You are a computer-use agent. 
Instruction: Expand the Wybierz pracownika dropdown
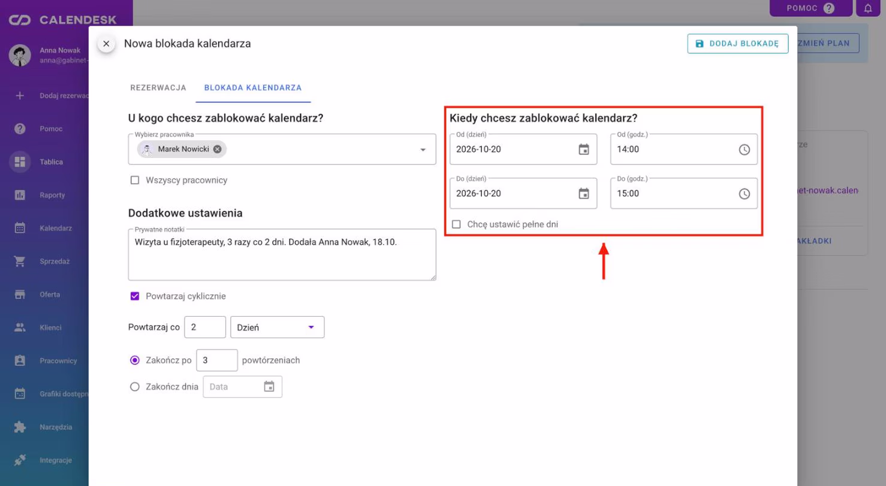tap(423, 150)
